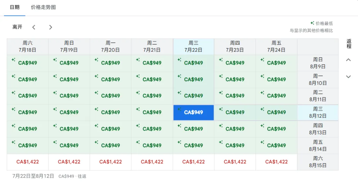Image resolution: width=358 pixels, height=182 pixels.
Task: Switch to the 价格走势图 tab
Action: pyautogui.click(x=43, y=7)
